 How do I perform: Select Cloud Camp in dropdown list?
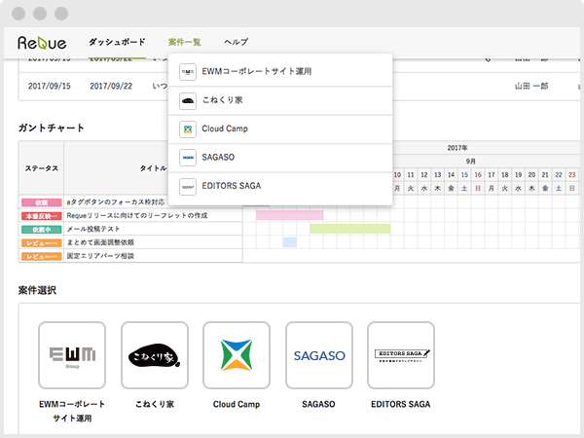point(280,129)
